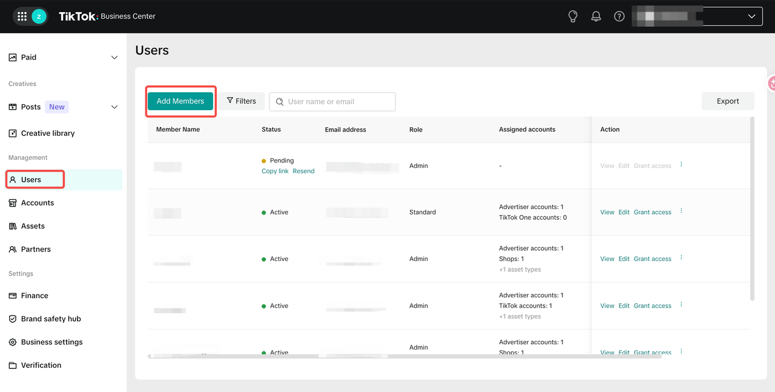
Task: Go to Accounts page
Action: [38, 203]
